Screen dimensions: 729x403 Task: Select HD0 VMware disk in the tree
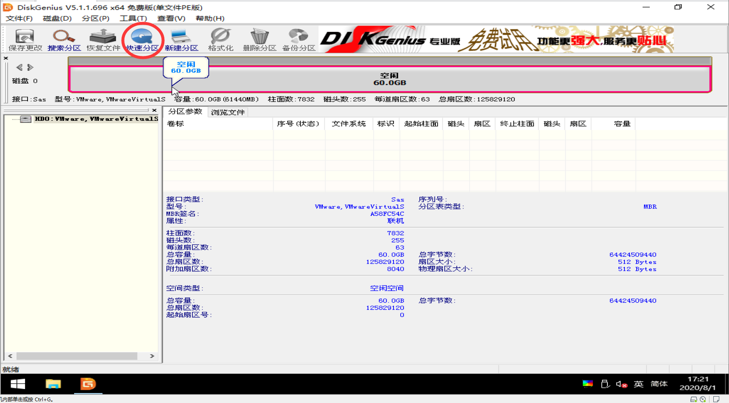(96, 119)
